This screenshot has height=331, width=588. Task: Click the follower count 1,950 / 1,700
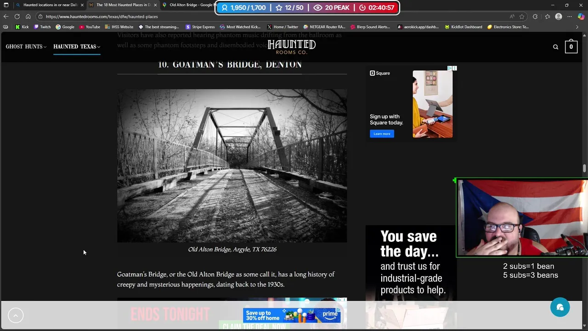point(243,8)
